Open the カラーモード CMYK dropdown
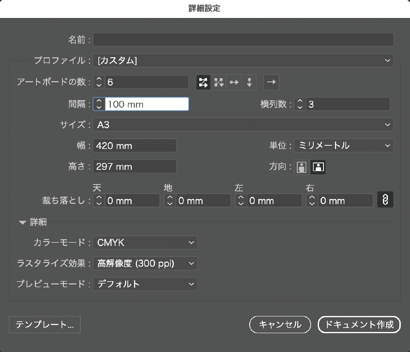This screenshot has width=410, height=352. pyautogui.click(x=145, y=243)
